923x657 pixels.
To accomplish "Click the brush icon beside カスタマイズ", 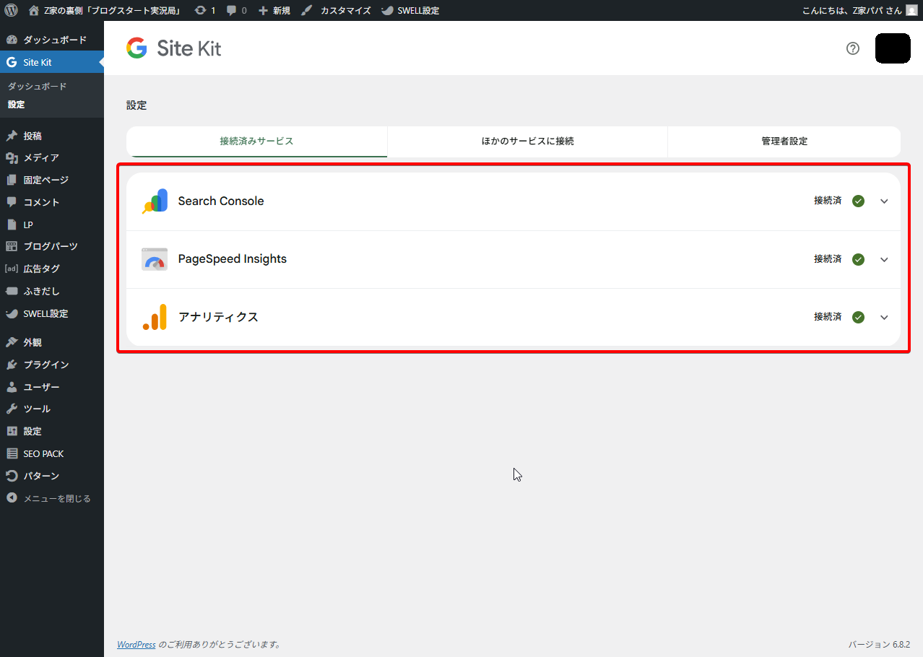I will 307,11.
